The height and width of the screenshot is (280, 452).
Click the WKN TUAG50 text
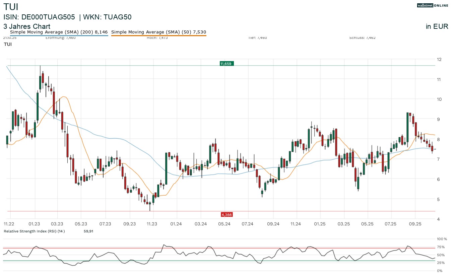click(x=107, y=17)
